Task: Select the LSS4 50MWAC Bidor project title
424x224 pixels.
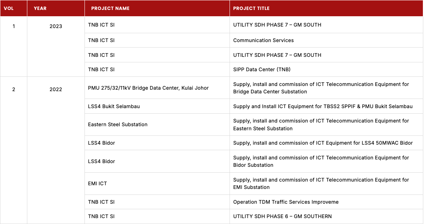Action: [x=323, y=143]
